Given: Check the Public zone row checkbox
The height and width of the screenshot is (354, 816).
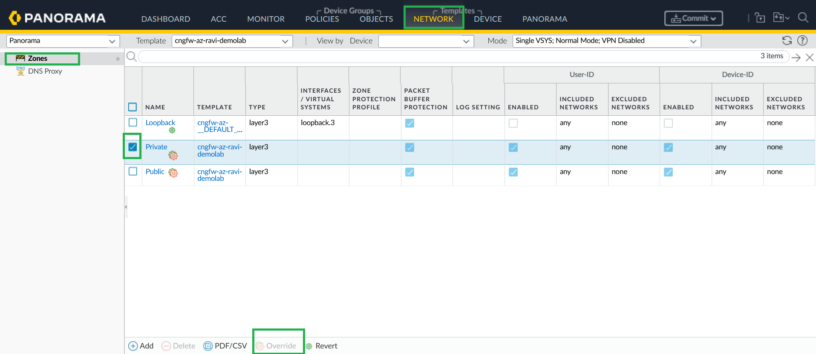Looking at the screenshot, I should pos(133,171).
